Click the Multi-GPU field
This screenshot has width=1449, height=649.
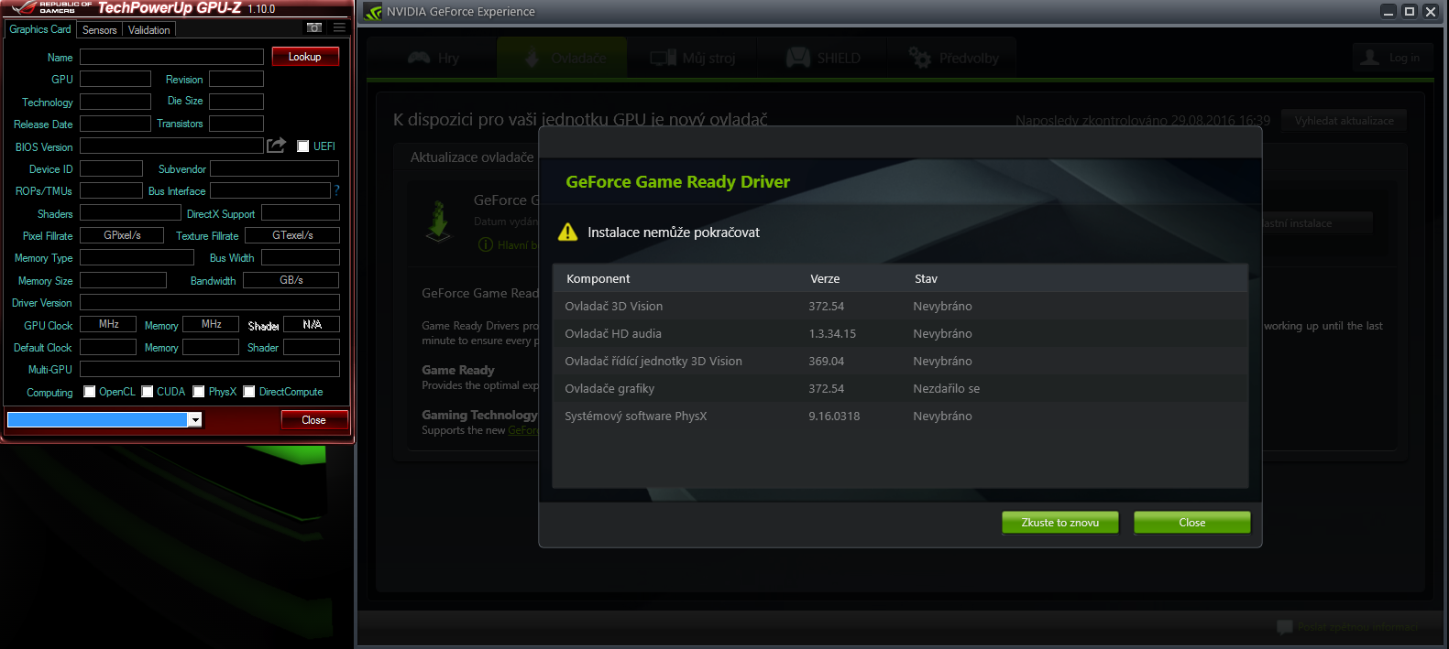210,369
